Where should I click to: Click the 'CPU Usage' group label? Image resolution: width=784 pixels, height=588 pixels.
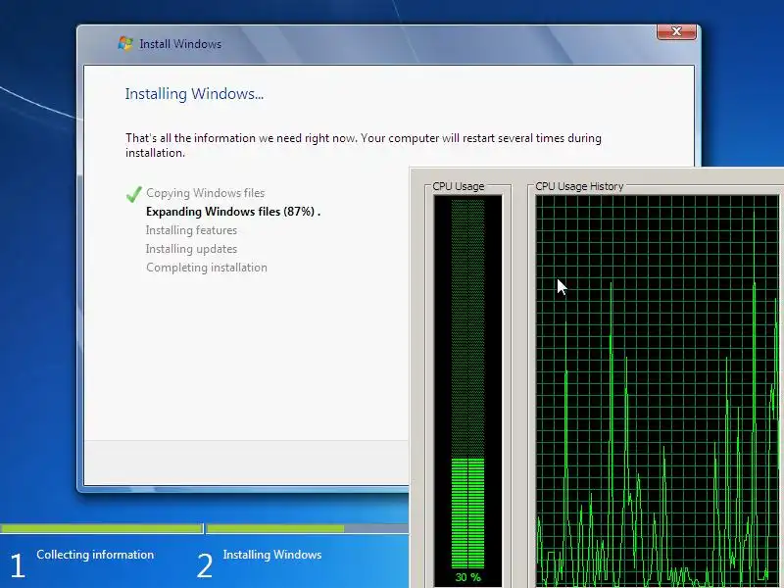[x=459, y=186]
